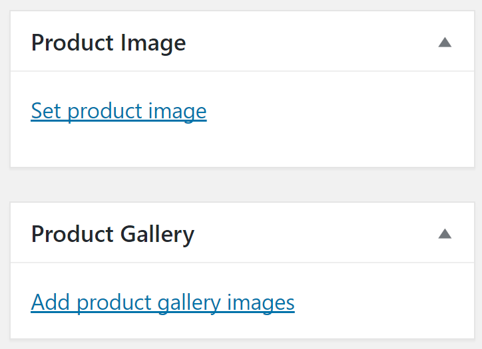This screenshot has height=349, width=482.
Task: Click the gray triangle beside Product Gallery
Action: click(x=445, y=234)
